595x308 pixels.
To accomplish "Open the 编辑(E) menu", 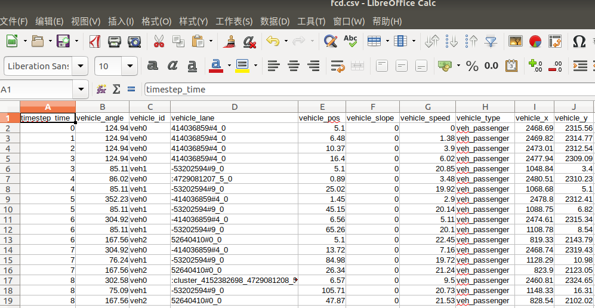I will point(50,21).
